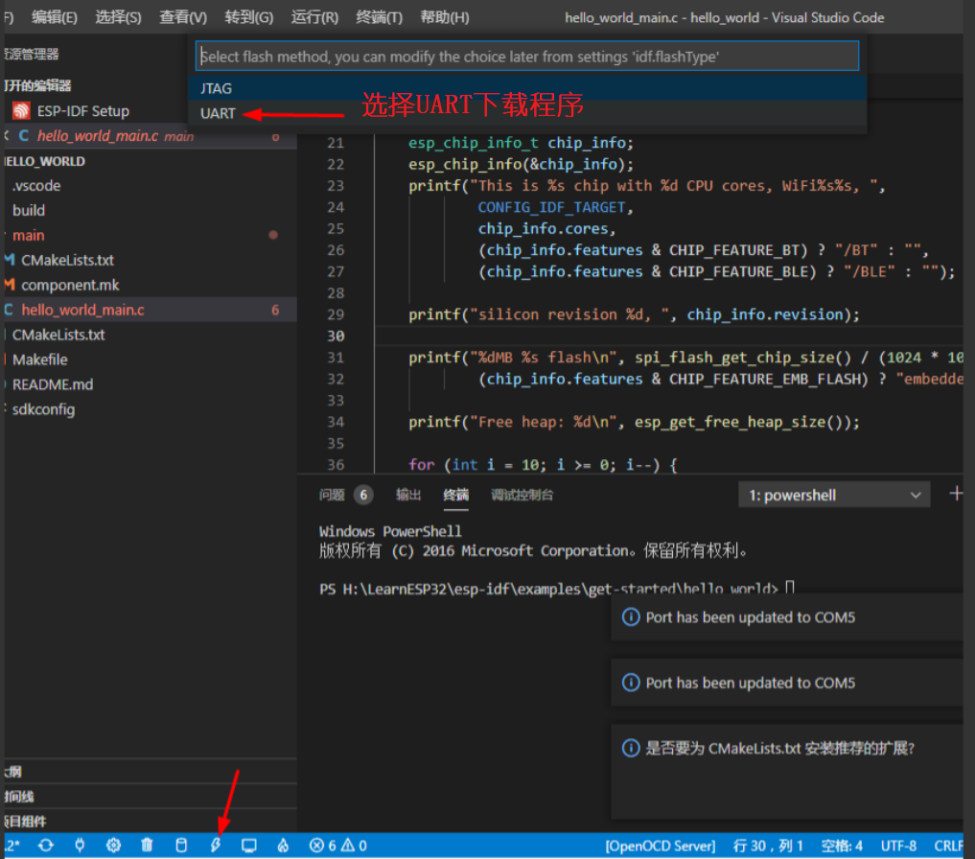
Task: Click the add new terminal plus icon
Action: click(956, 494)
